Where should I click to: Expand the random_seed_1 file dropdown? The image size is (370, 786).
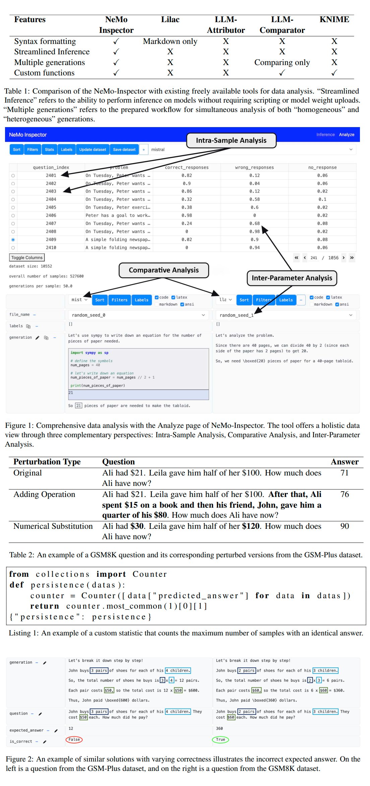click(x=286, y=315)
